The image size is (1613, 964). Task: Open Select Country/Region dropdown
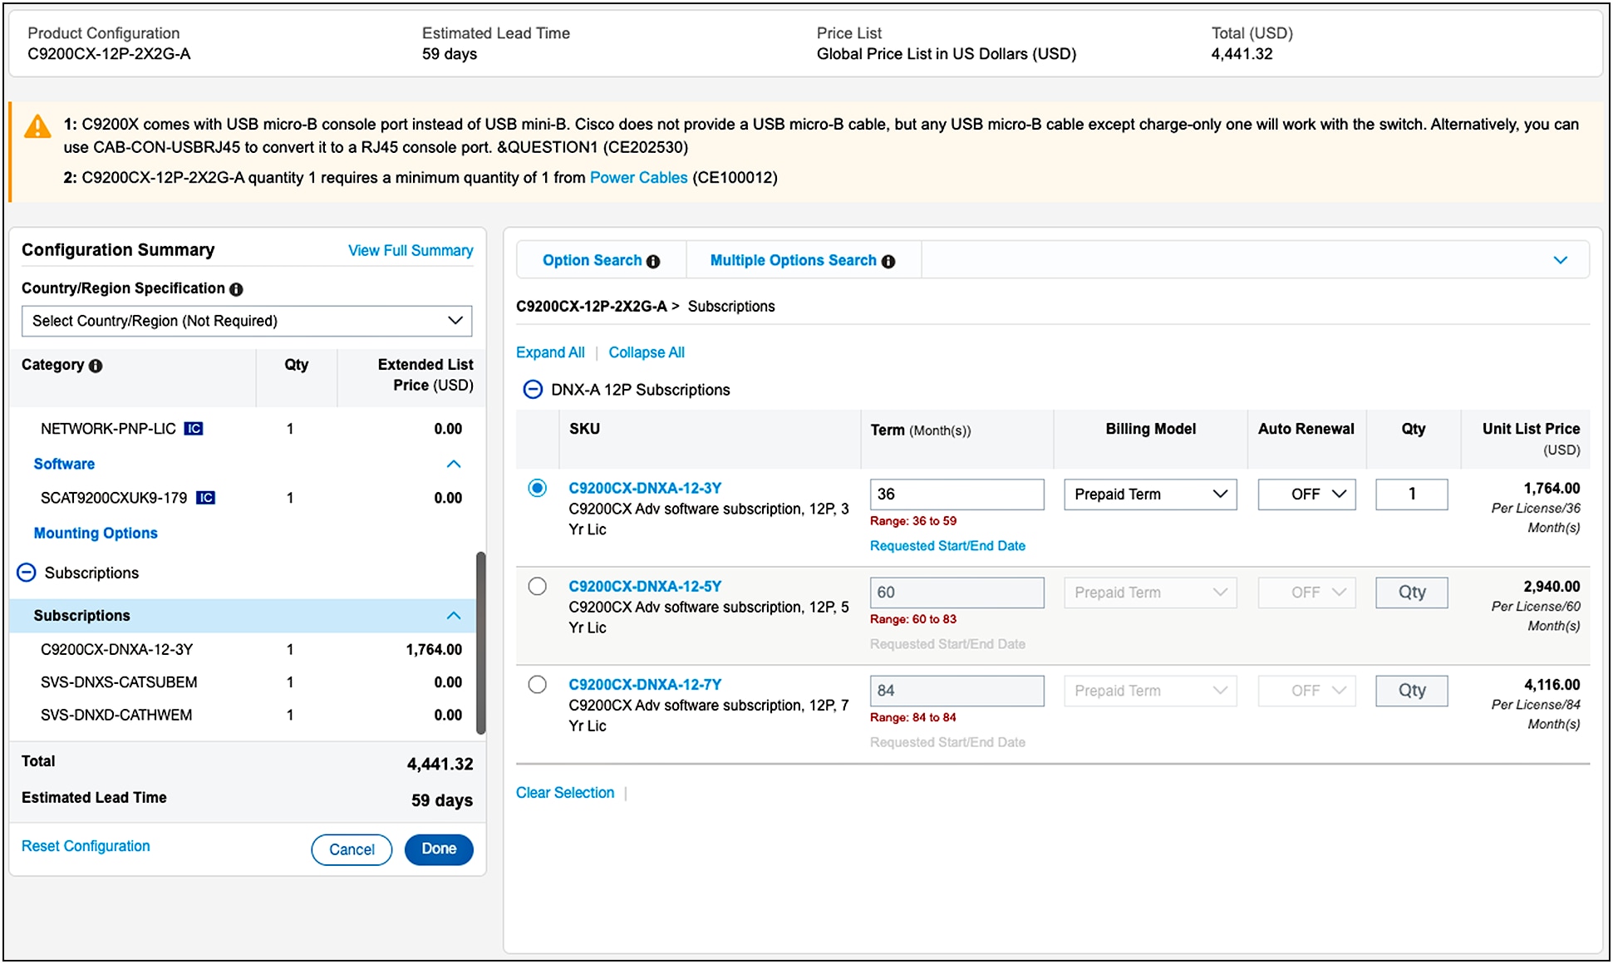(247, 321)
